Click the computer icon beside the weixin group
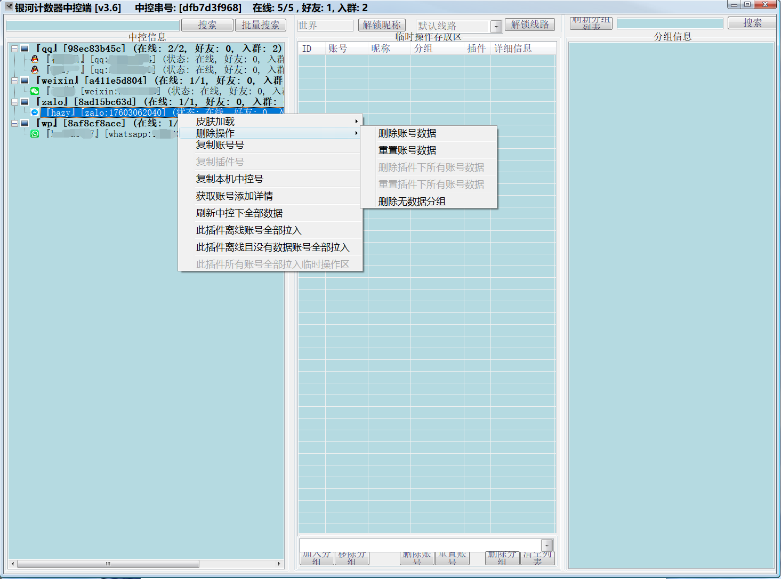The width and height of the screenshot is (781, 579). [x=25, y=81]
